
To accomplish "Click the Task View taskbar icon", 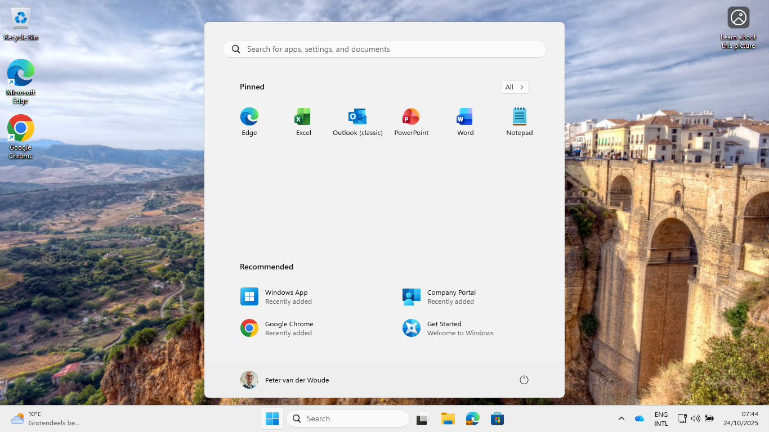I will pyautogui.click(x=423, y=418).
